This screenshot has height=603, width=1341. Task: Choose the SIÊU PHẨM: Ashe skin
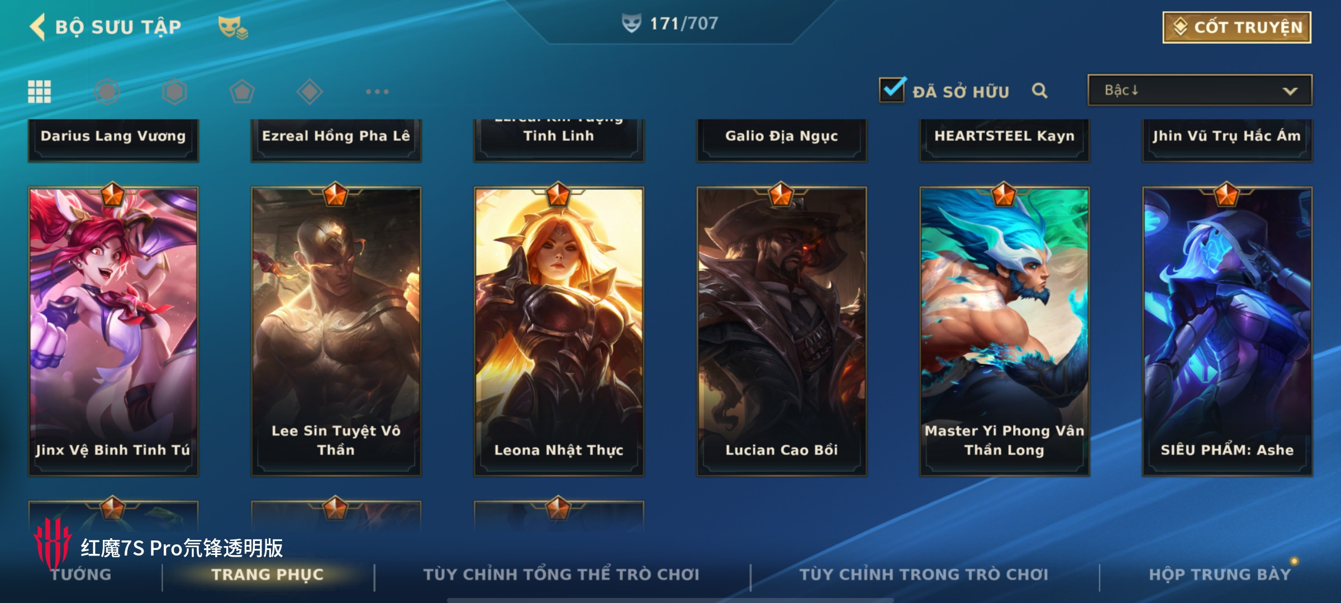point(1227,332)
